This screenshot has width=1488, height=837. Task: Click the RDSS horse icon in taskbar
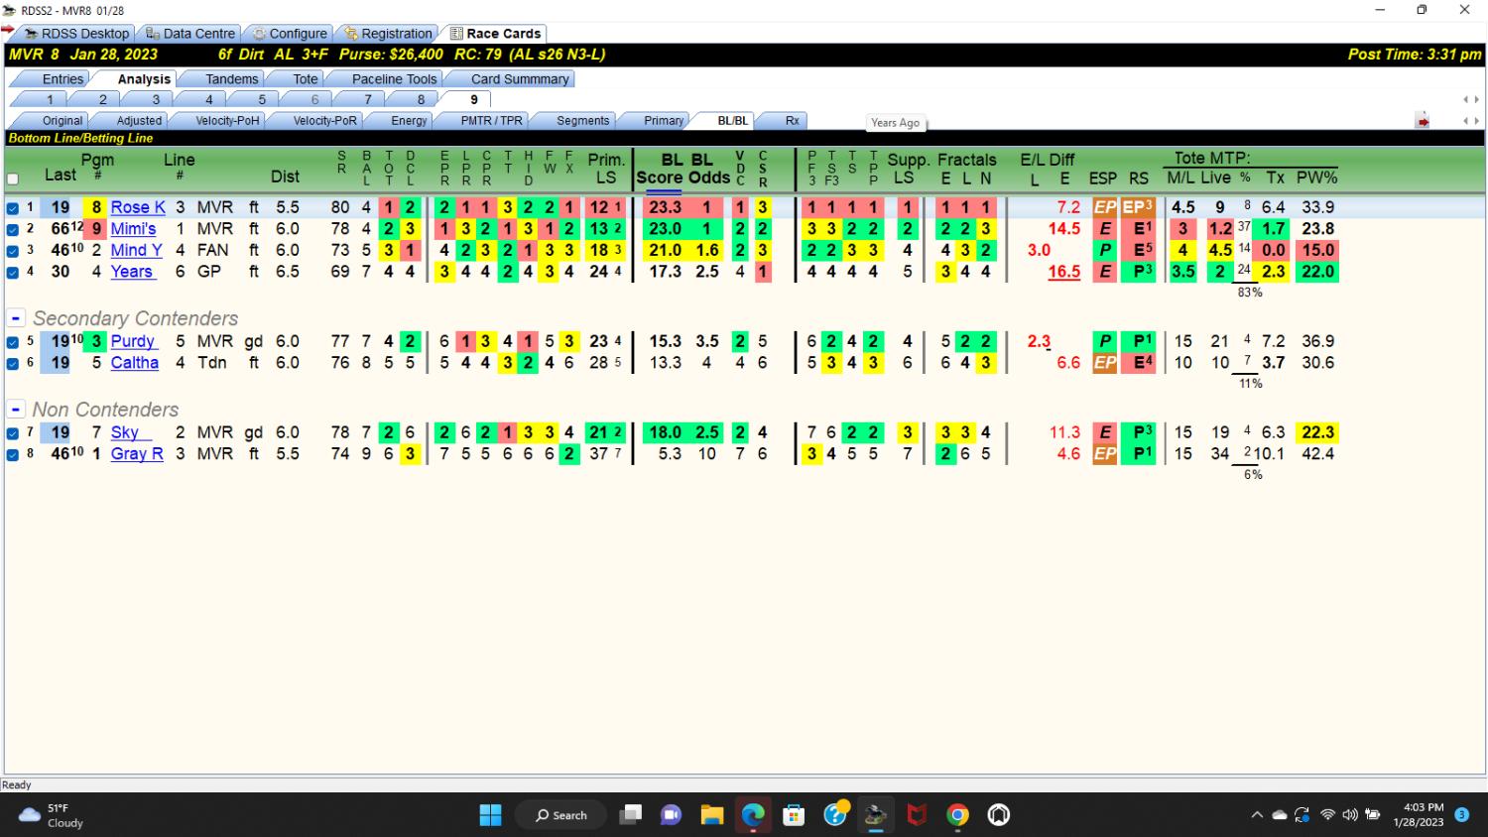tap(875, 815)
